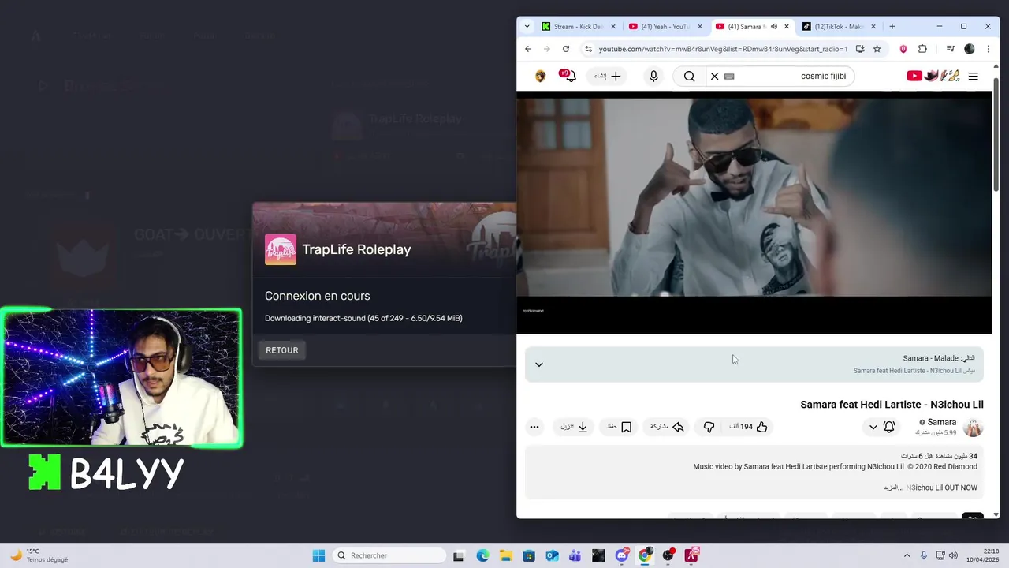Image resolution: width=1009 pixels, height=568 pixels.
Task: Go to YouTube home via the logo
Action: (933, 76)
